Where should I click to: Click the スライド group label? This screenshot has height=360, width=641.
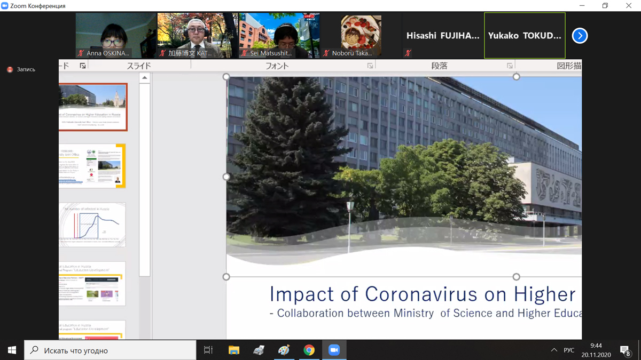click(x=139, y=66)
